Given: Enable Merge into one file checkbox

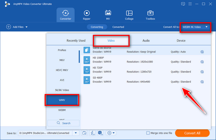Looking at the screenshot, I should 148,133.
